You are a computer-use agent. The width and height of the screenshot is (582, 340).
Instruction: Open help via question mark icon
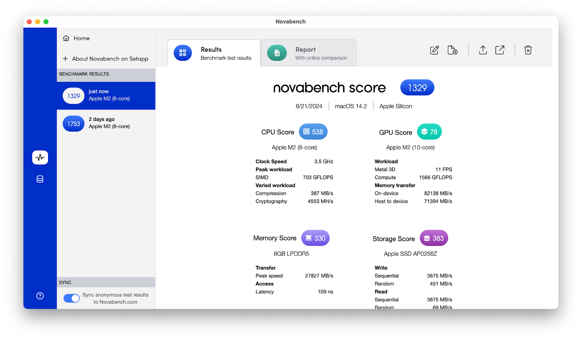(x=40, y=296)
